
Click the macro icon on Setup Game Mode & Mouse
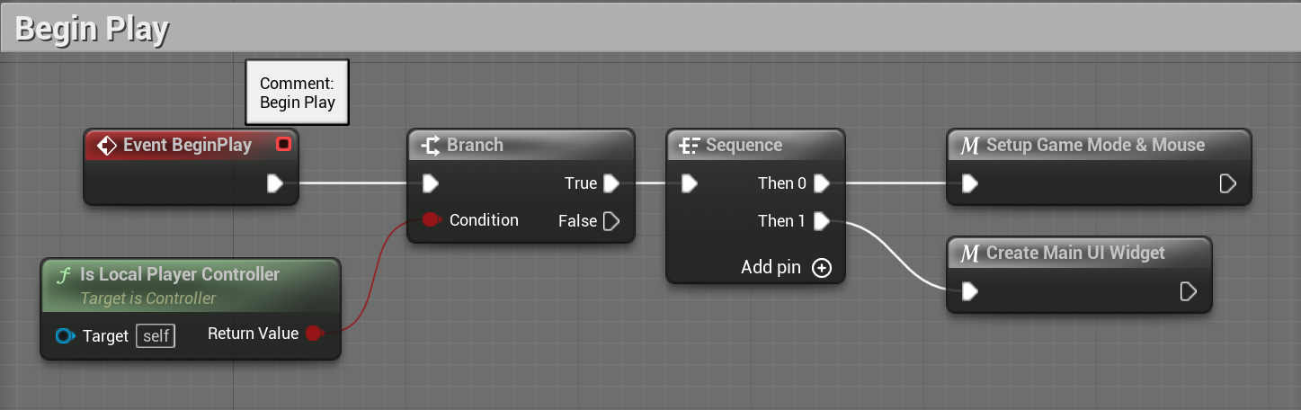pos(969,146)
